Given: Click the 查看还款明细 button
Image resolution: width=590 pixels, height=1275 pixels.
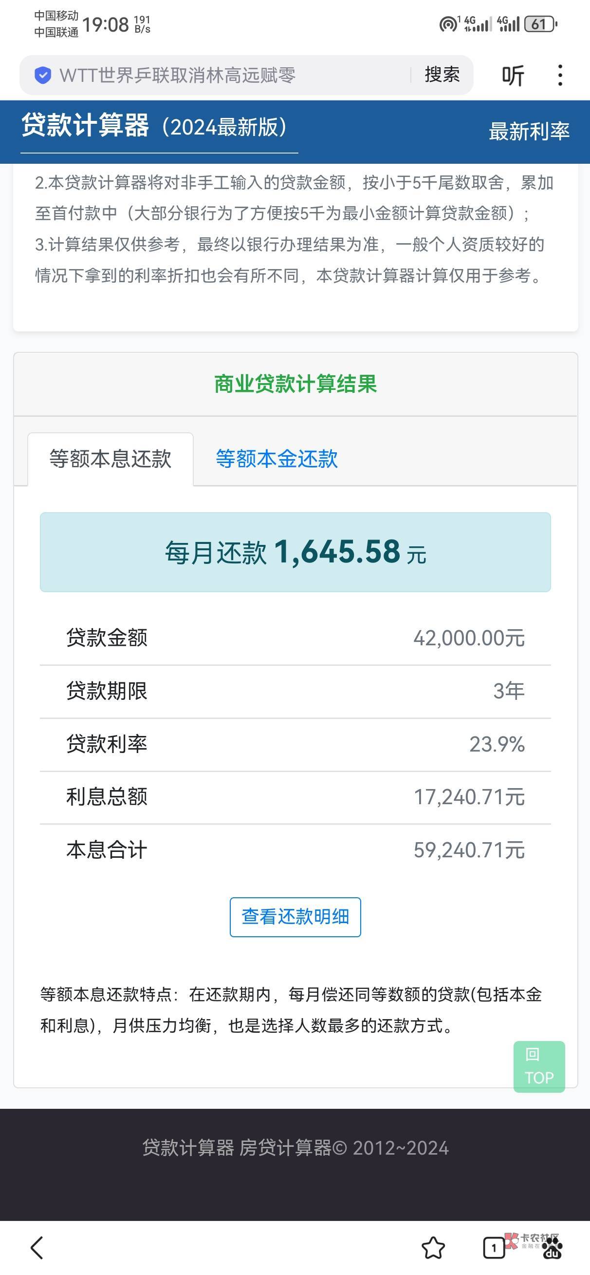Looking at the screenshot, I should [x=295, y=917].
